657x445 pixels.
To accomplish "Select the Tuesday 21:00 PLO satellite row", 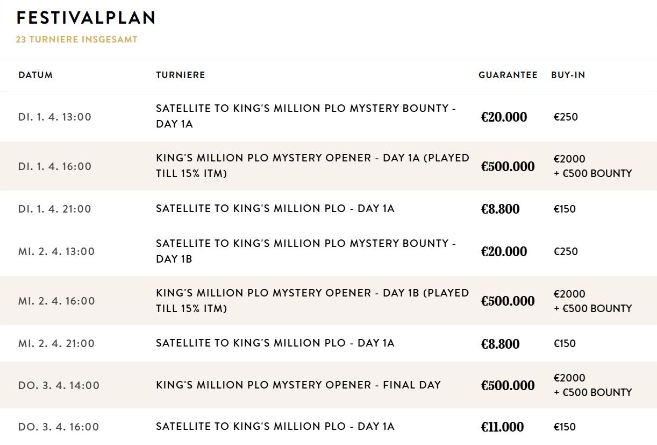I will pos(328,209).
